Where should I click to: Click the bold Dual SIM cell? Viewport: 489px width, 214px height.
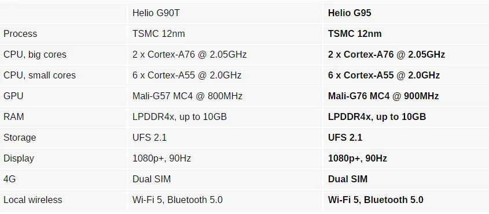[x=348, y=179]
